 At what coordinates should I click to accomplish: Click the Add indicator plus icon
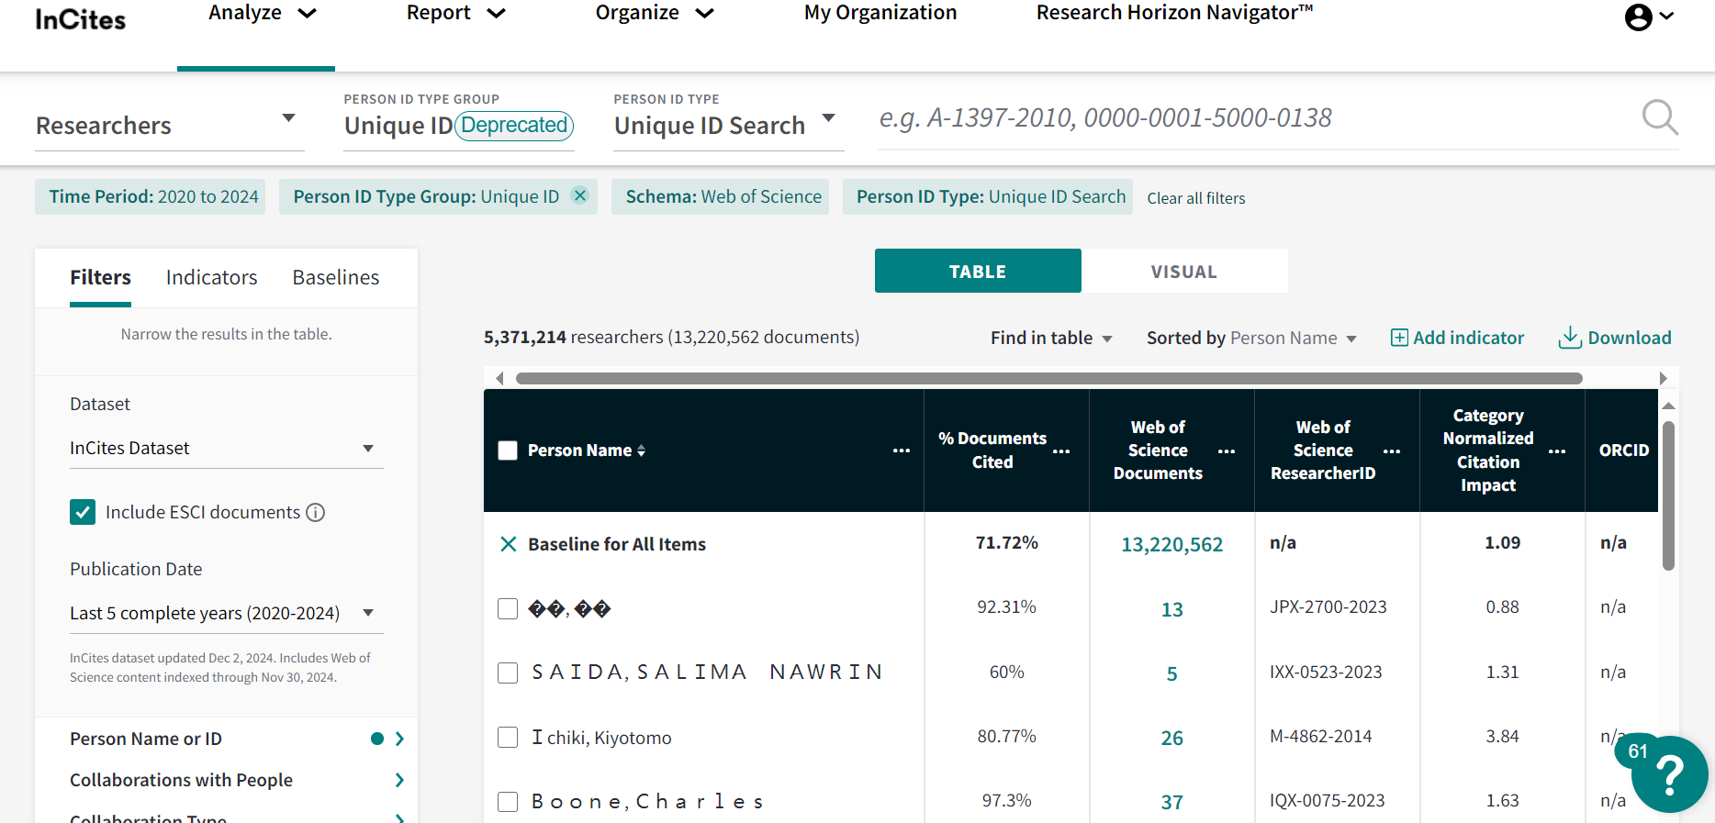tap(1399, 338)
